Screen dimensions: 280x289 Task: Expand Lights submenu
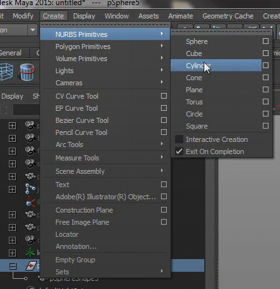[105, 71]
